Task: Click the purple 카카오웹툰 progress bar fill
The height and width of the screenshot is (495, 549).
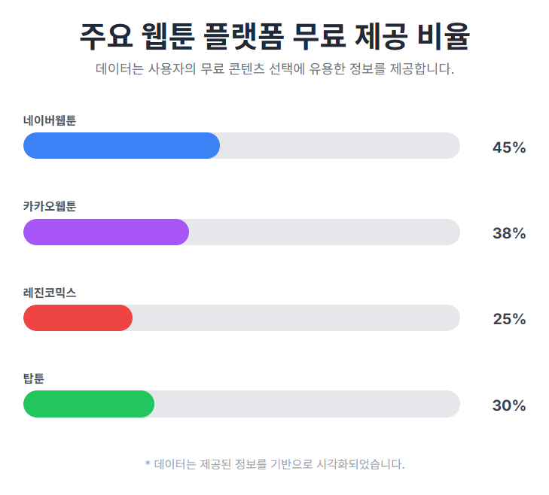Action: [x=106, y=232]
